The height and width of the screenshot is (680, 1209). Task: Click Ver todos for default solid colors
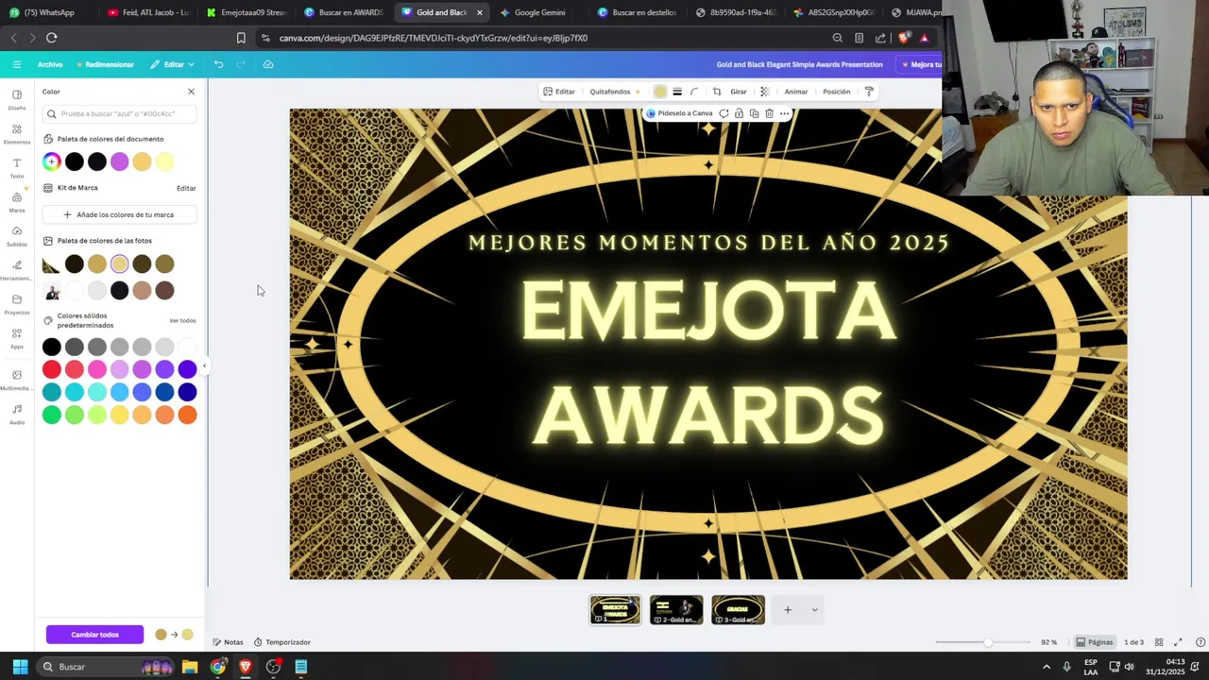pos(182,320)
